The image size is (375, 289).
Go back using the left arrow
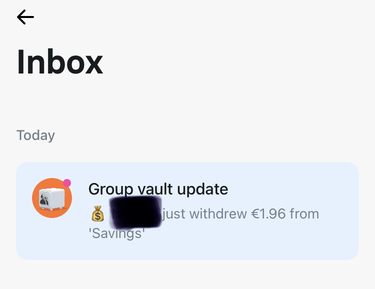point(25,17)
